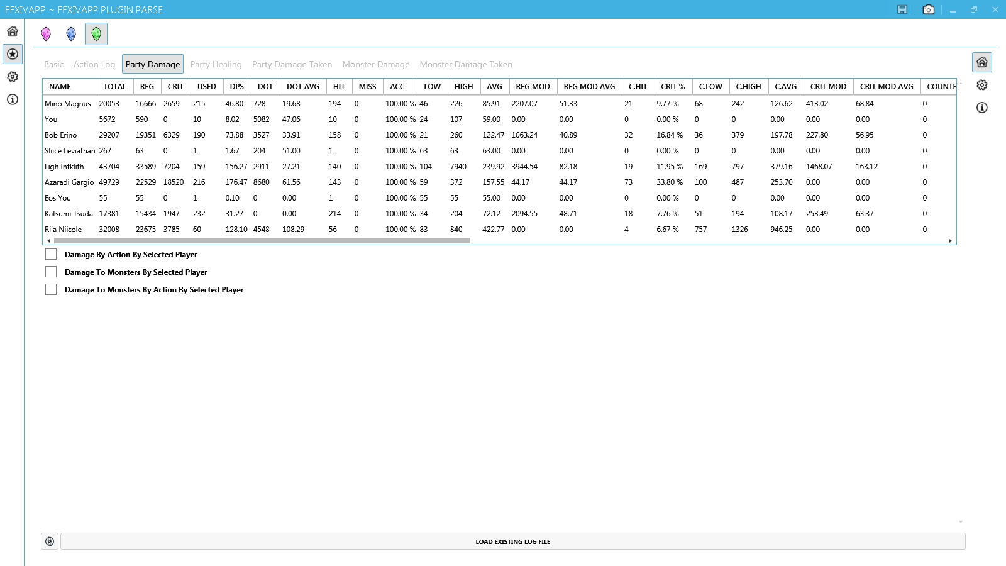This screenshot has width=1006, height=566.
Task: Select the Azaradi Gargio row
Action: coord(69,182)
